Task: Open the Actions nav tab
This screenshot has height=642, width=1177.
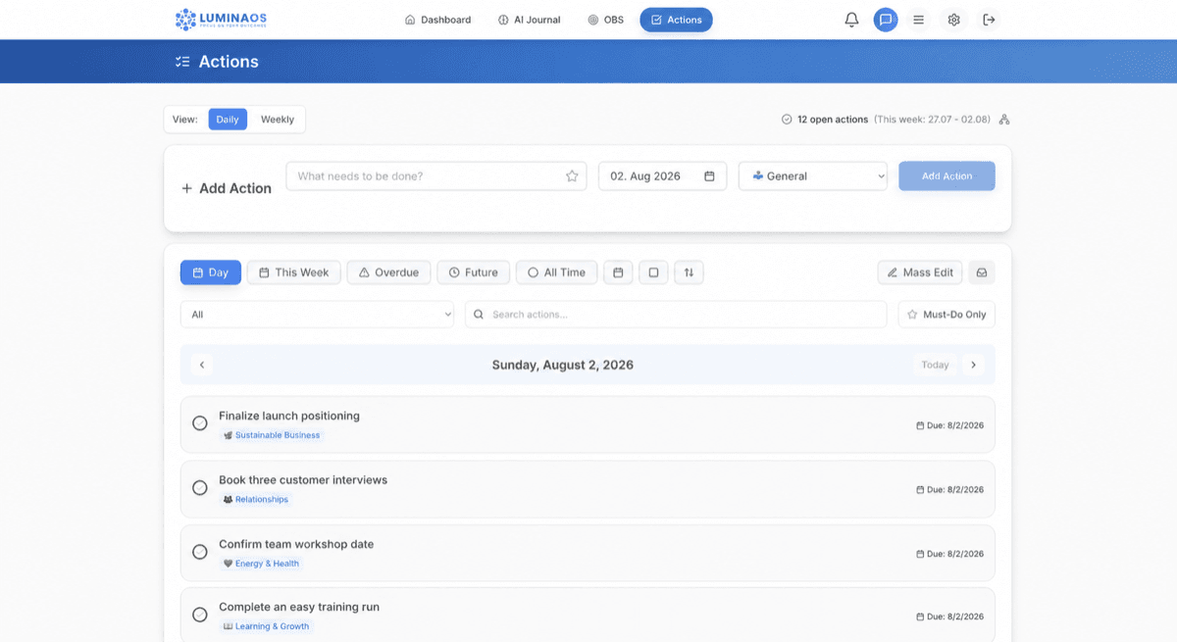Action: coord(676,20)
